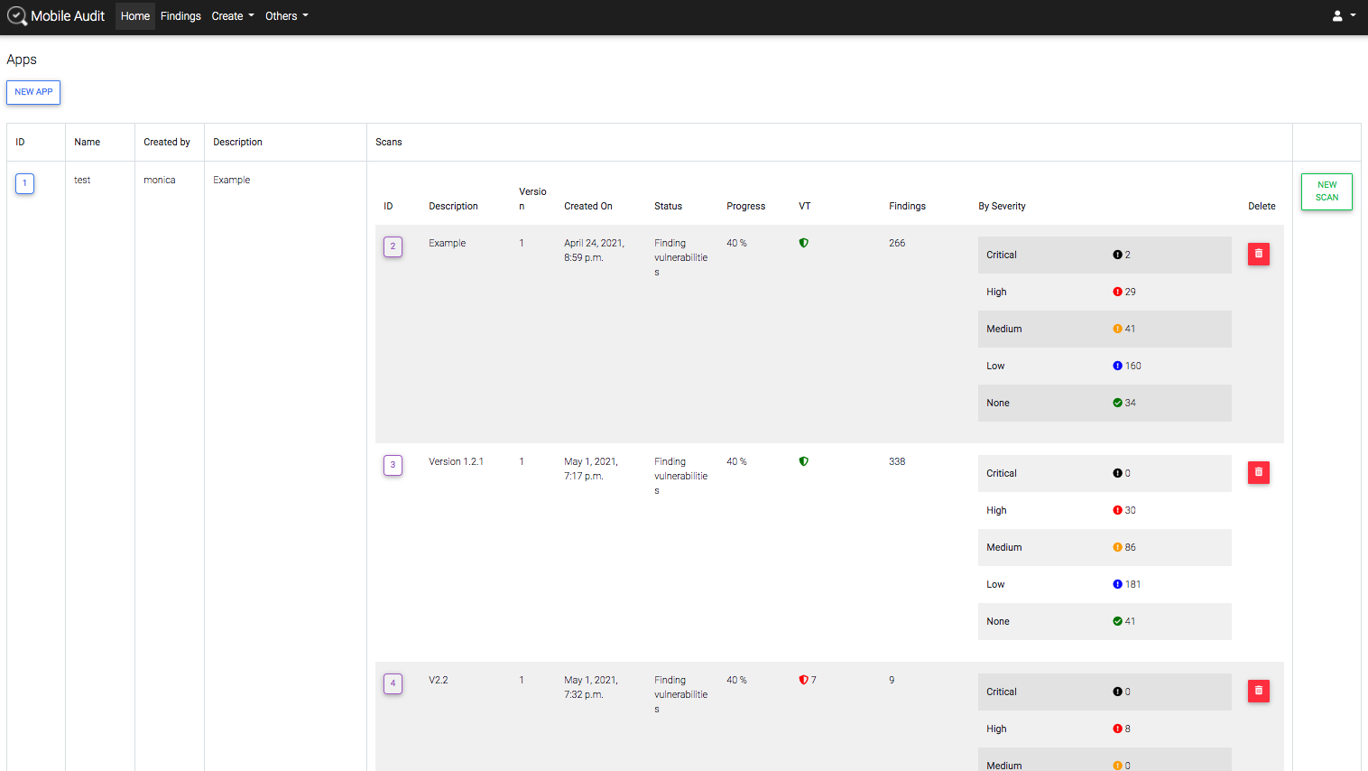
Task: Click the 'V2.2' scan description
Action: (x=439, y=680)
